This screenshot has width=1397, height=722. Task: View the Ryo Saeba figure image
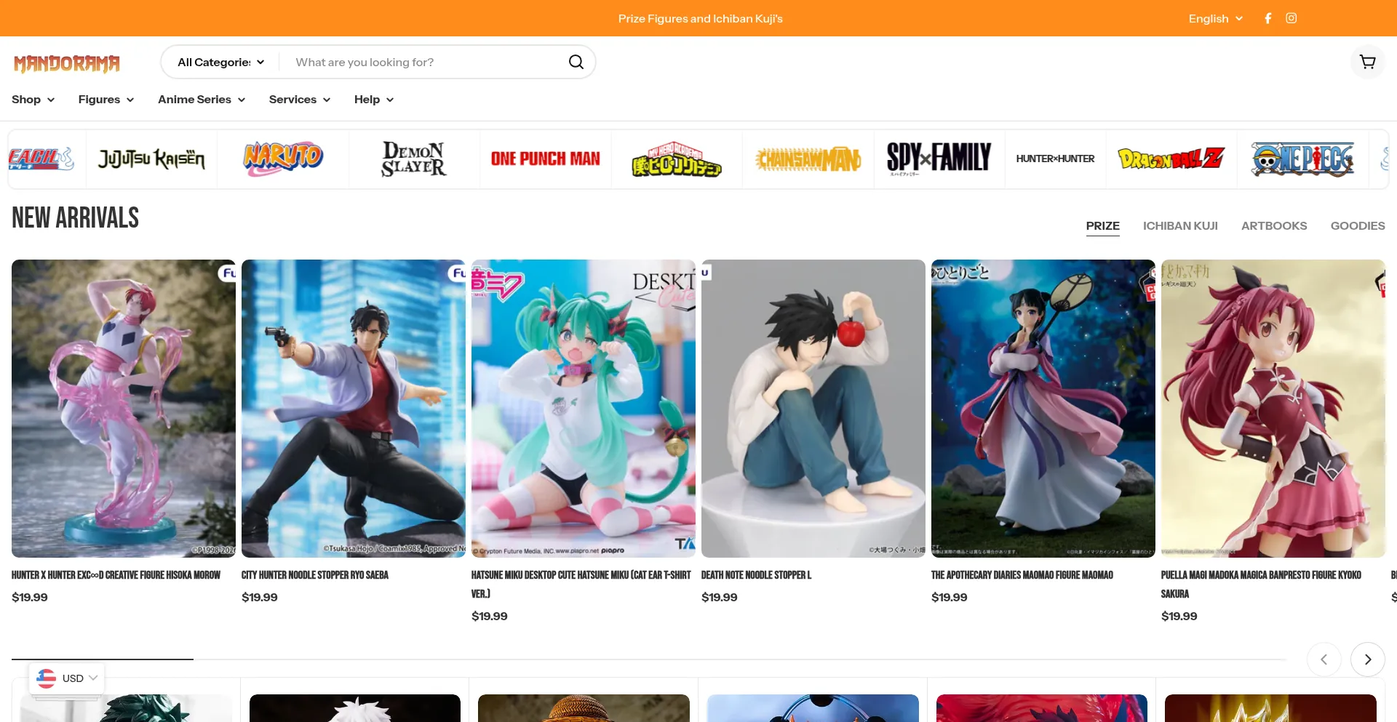point(354,409)
